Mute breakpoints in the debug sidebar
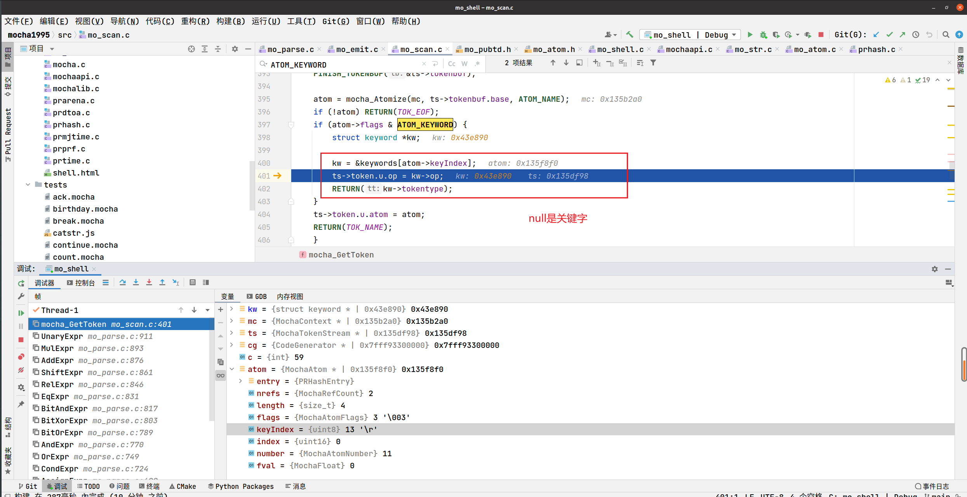Viewport: 967px width, 497px height. pyautogui.click(x=21, y=370)
